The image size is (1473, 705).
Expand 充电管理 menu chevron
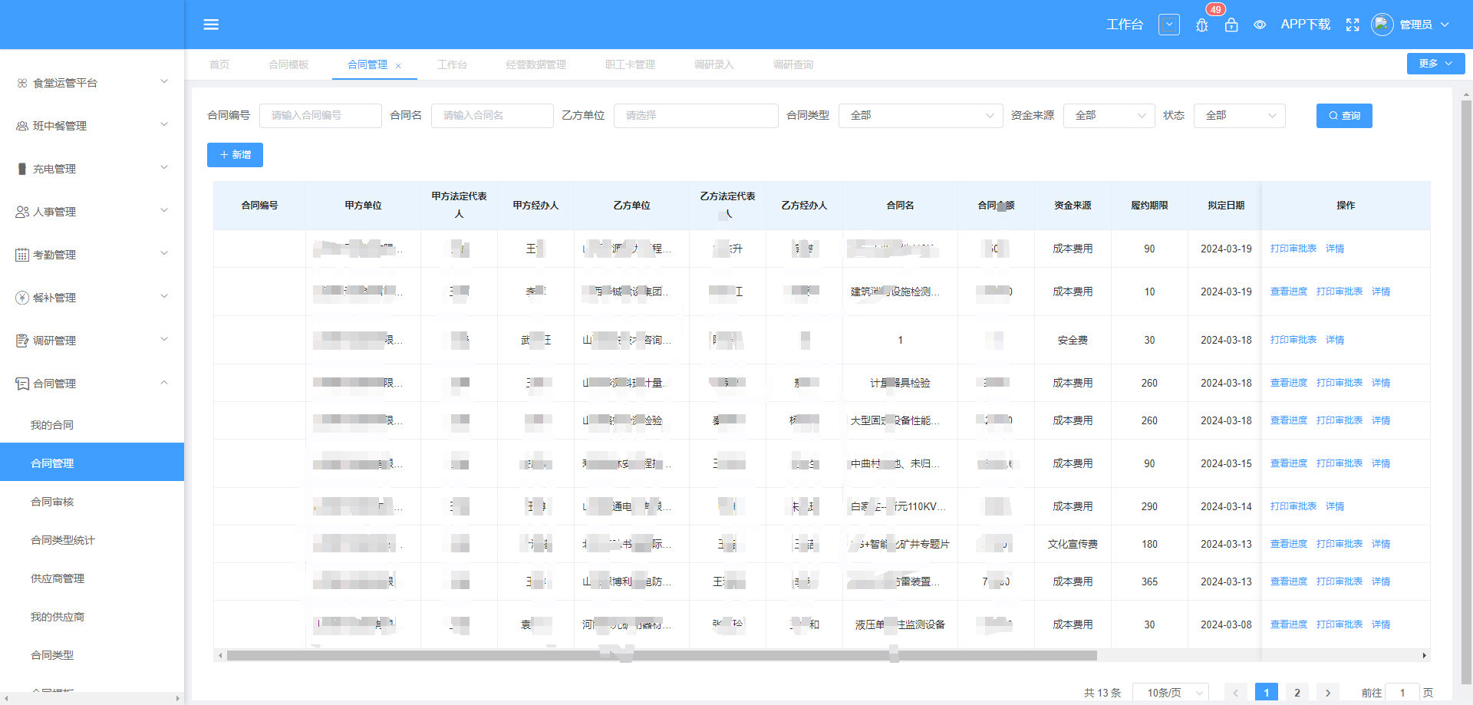[163, 167]
